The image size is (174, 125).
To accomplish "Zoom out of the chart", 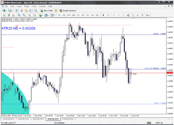I will click(24, 15).
